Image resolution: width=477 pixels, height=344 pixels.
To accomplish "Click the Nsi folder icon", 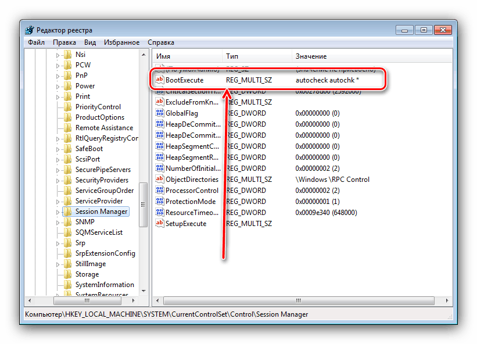I will [x=68, y=55].
